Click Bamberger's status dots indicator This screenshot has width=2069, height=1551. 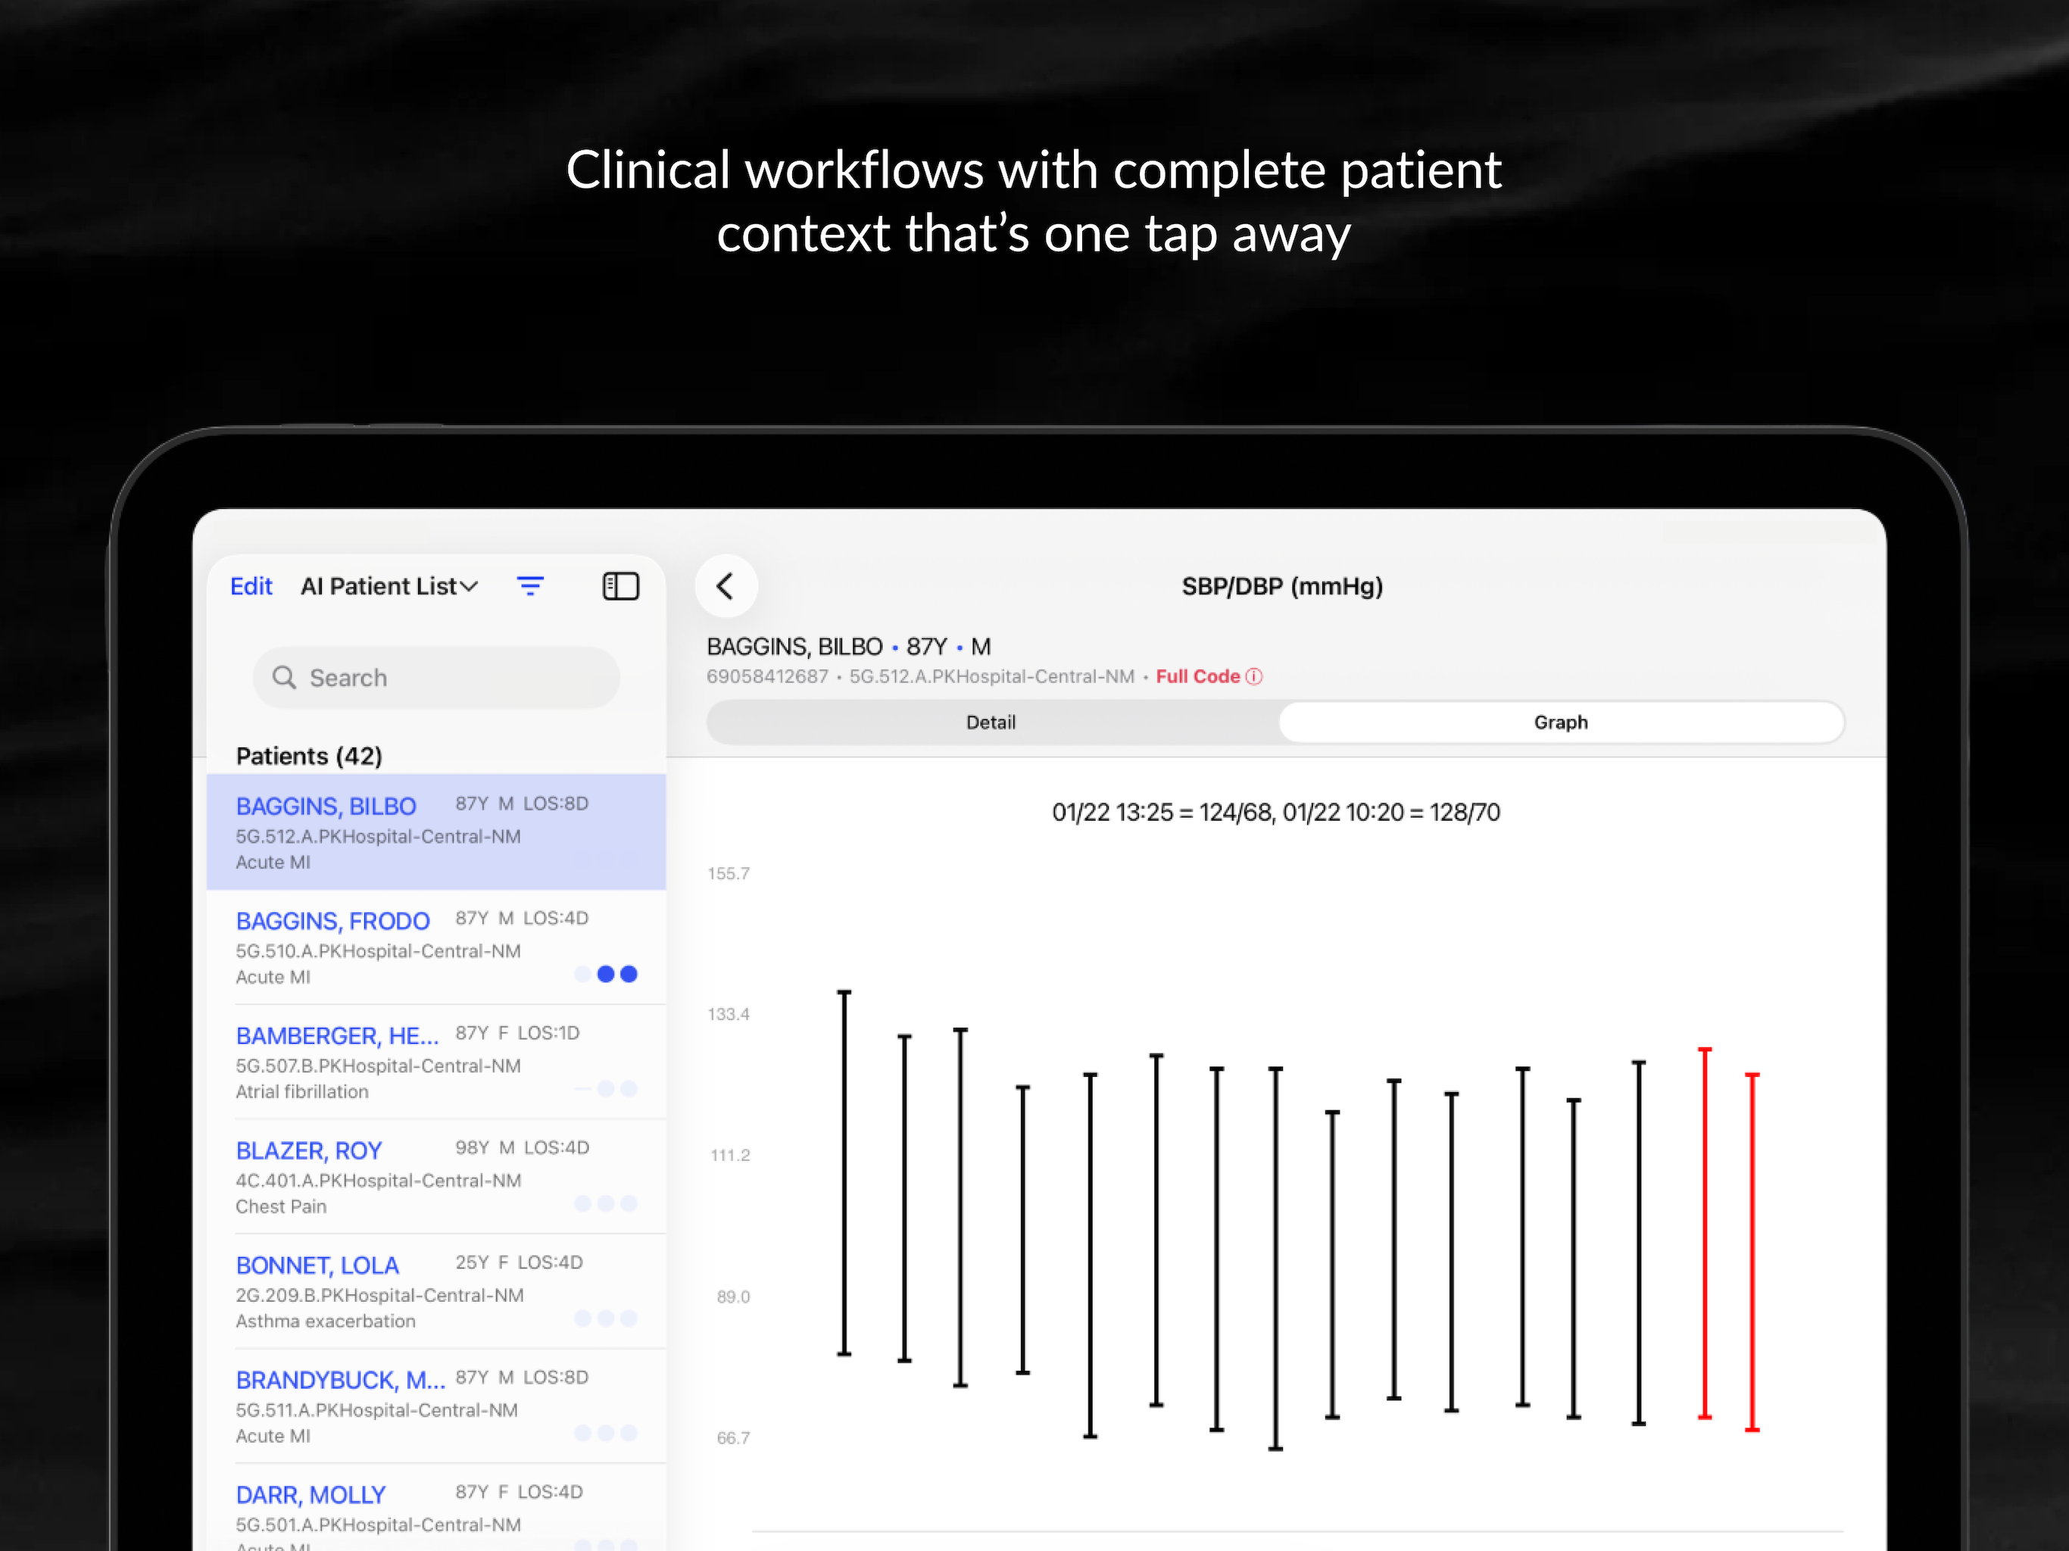click(x=606, y=1089)
